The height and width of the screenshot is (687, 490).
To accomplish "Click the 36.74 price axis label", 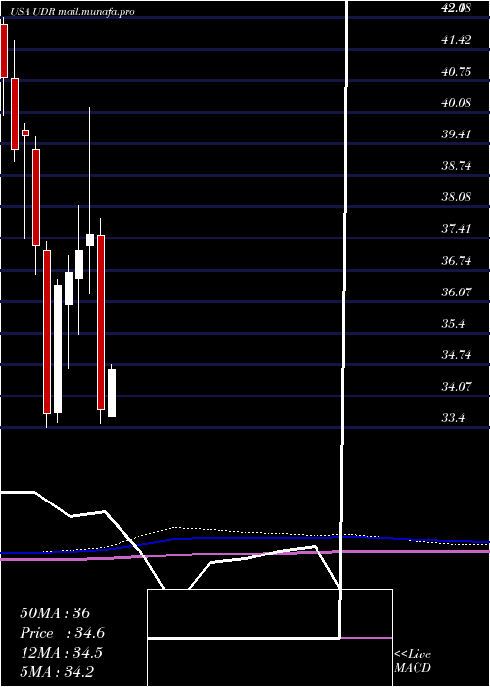I will pyautogui.click(x=457, y=261).
